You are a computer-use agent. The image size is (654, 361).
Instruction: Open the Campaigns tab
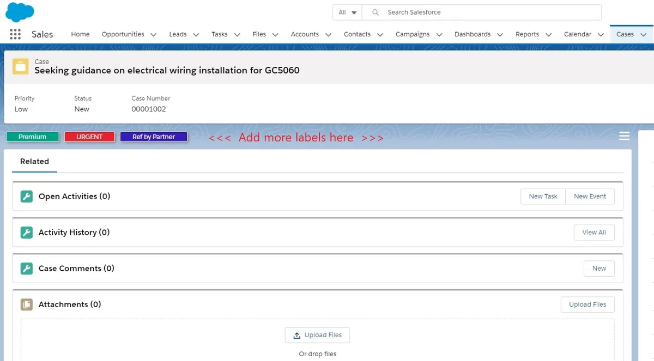413,34
